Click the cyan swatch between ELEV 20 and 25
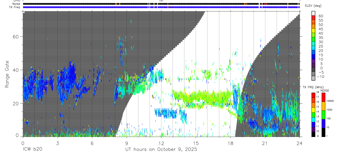 pyautogui.click(x=314, y=48)
